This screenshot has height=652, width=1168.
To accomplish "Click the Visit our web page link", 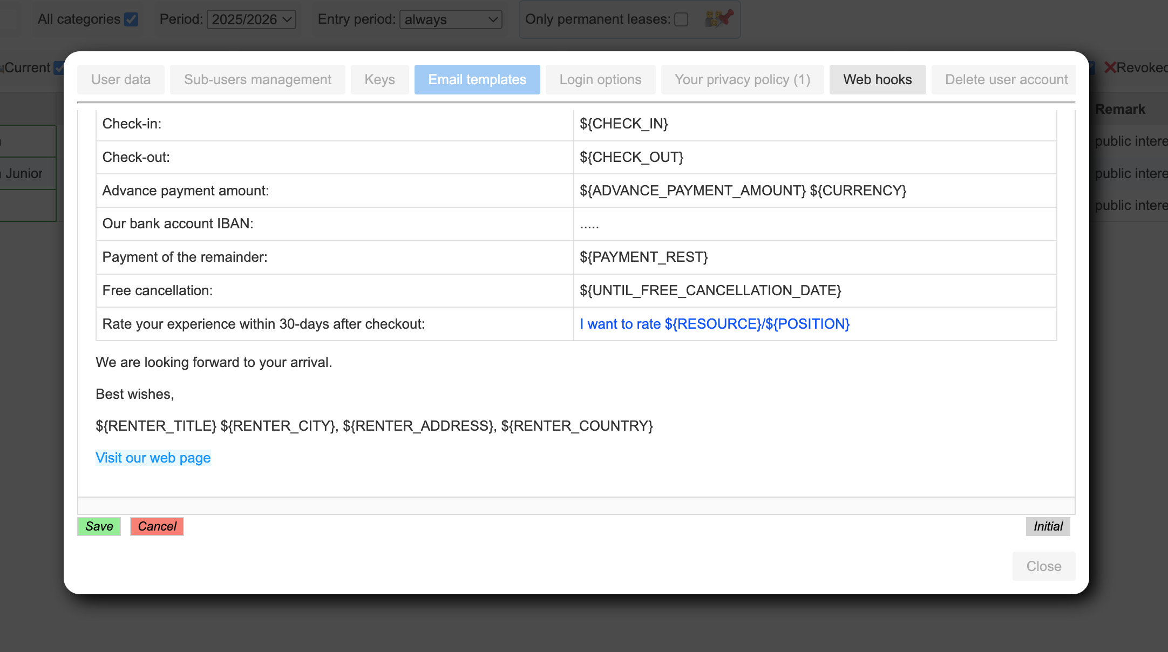I will [153, 458].
